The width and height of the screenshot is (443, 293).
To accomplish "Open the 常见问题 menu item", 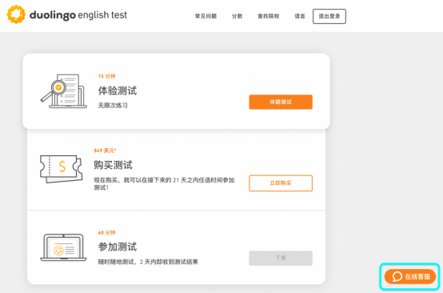I will pyautogui.click(x=206, y=16).
